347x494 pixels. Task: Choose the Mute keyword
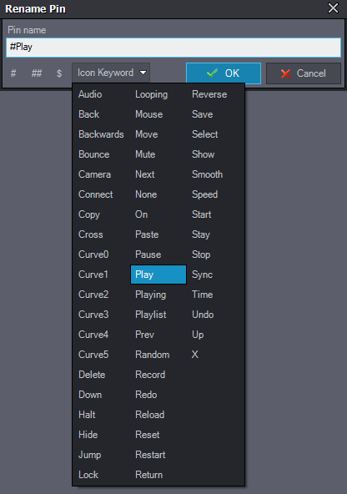coord(145,154)
